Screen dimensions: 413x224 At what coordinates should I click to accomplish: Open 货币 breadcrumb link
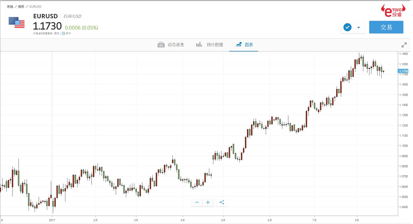coord(21,6)
